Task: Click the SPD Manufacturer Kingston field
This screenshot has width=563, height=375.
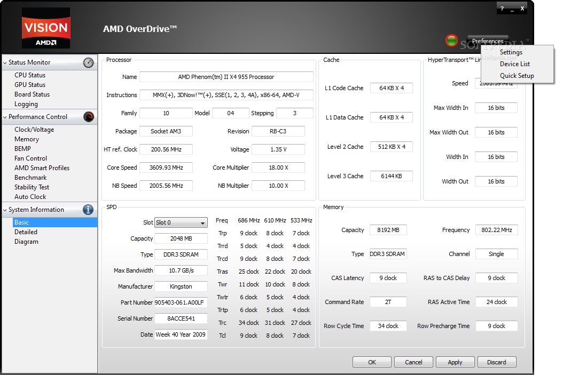Action: 181,286
